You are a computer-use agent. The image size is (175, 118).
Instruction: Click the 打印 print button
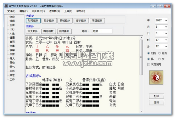[156, 96]
